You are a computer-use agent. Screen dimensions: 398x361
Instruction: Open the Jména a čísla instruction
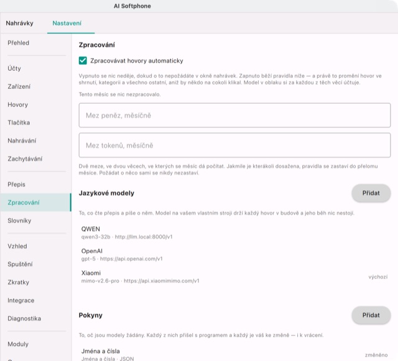[x=234, y=354]
